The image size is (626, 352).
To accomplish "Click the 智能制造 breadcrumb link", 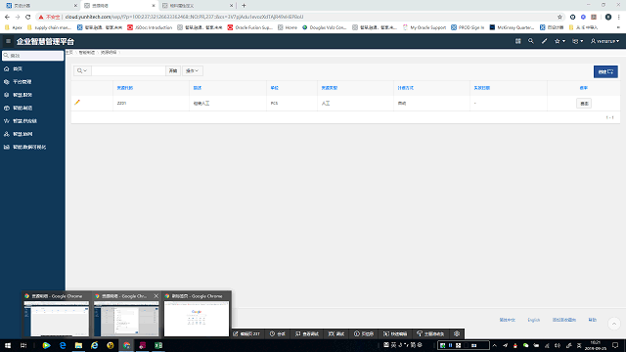I will pos(87,52).
